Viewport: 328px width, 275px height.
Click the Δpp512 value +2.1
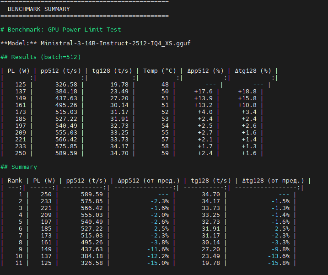[x=205, y=140]
